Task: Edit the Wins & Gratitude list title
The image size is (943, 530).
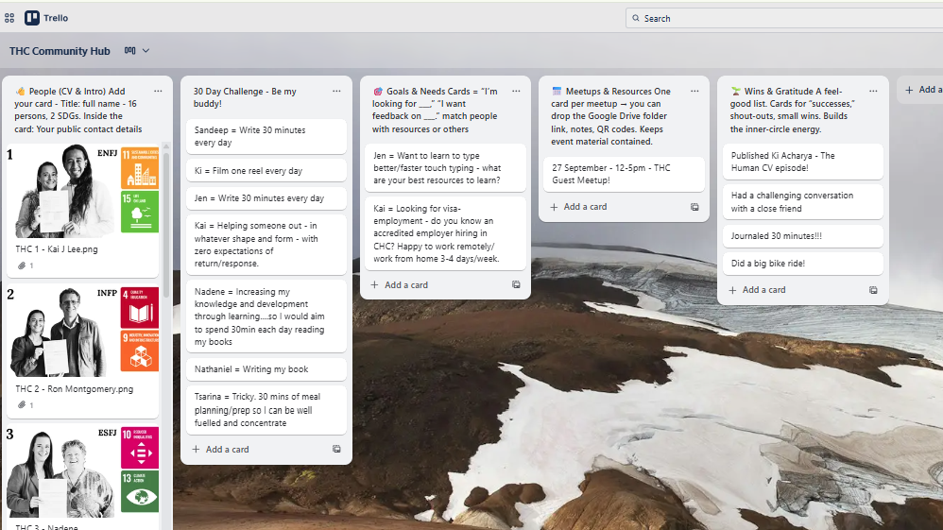Action: (x=793, y=111)
